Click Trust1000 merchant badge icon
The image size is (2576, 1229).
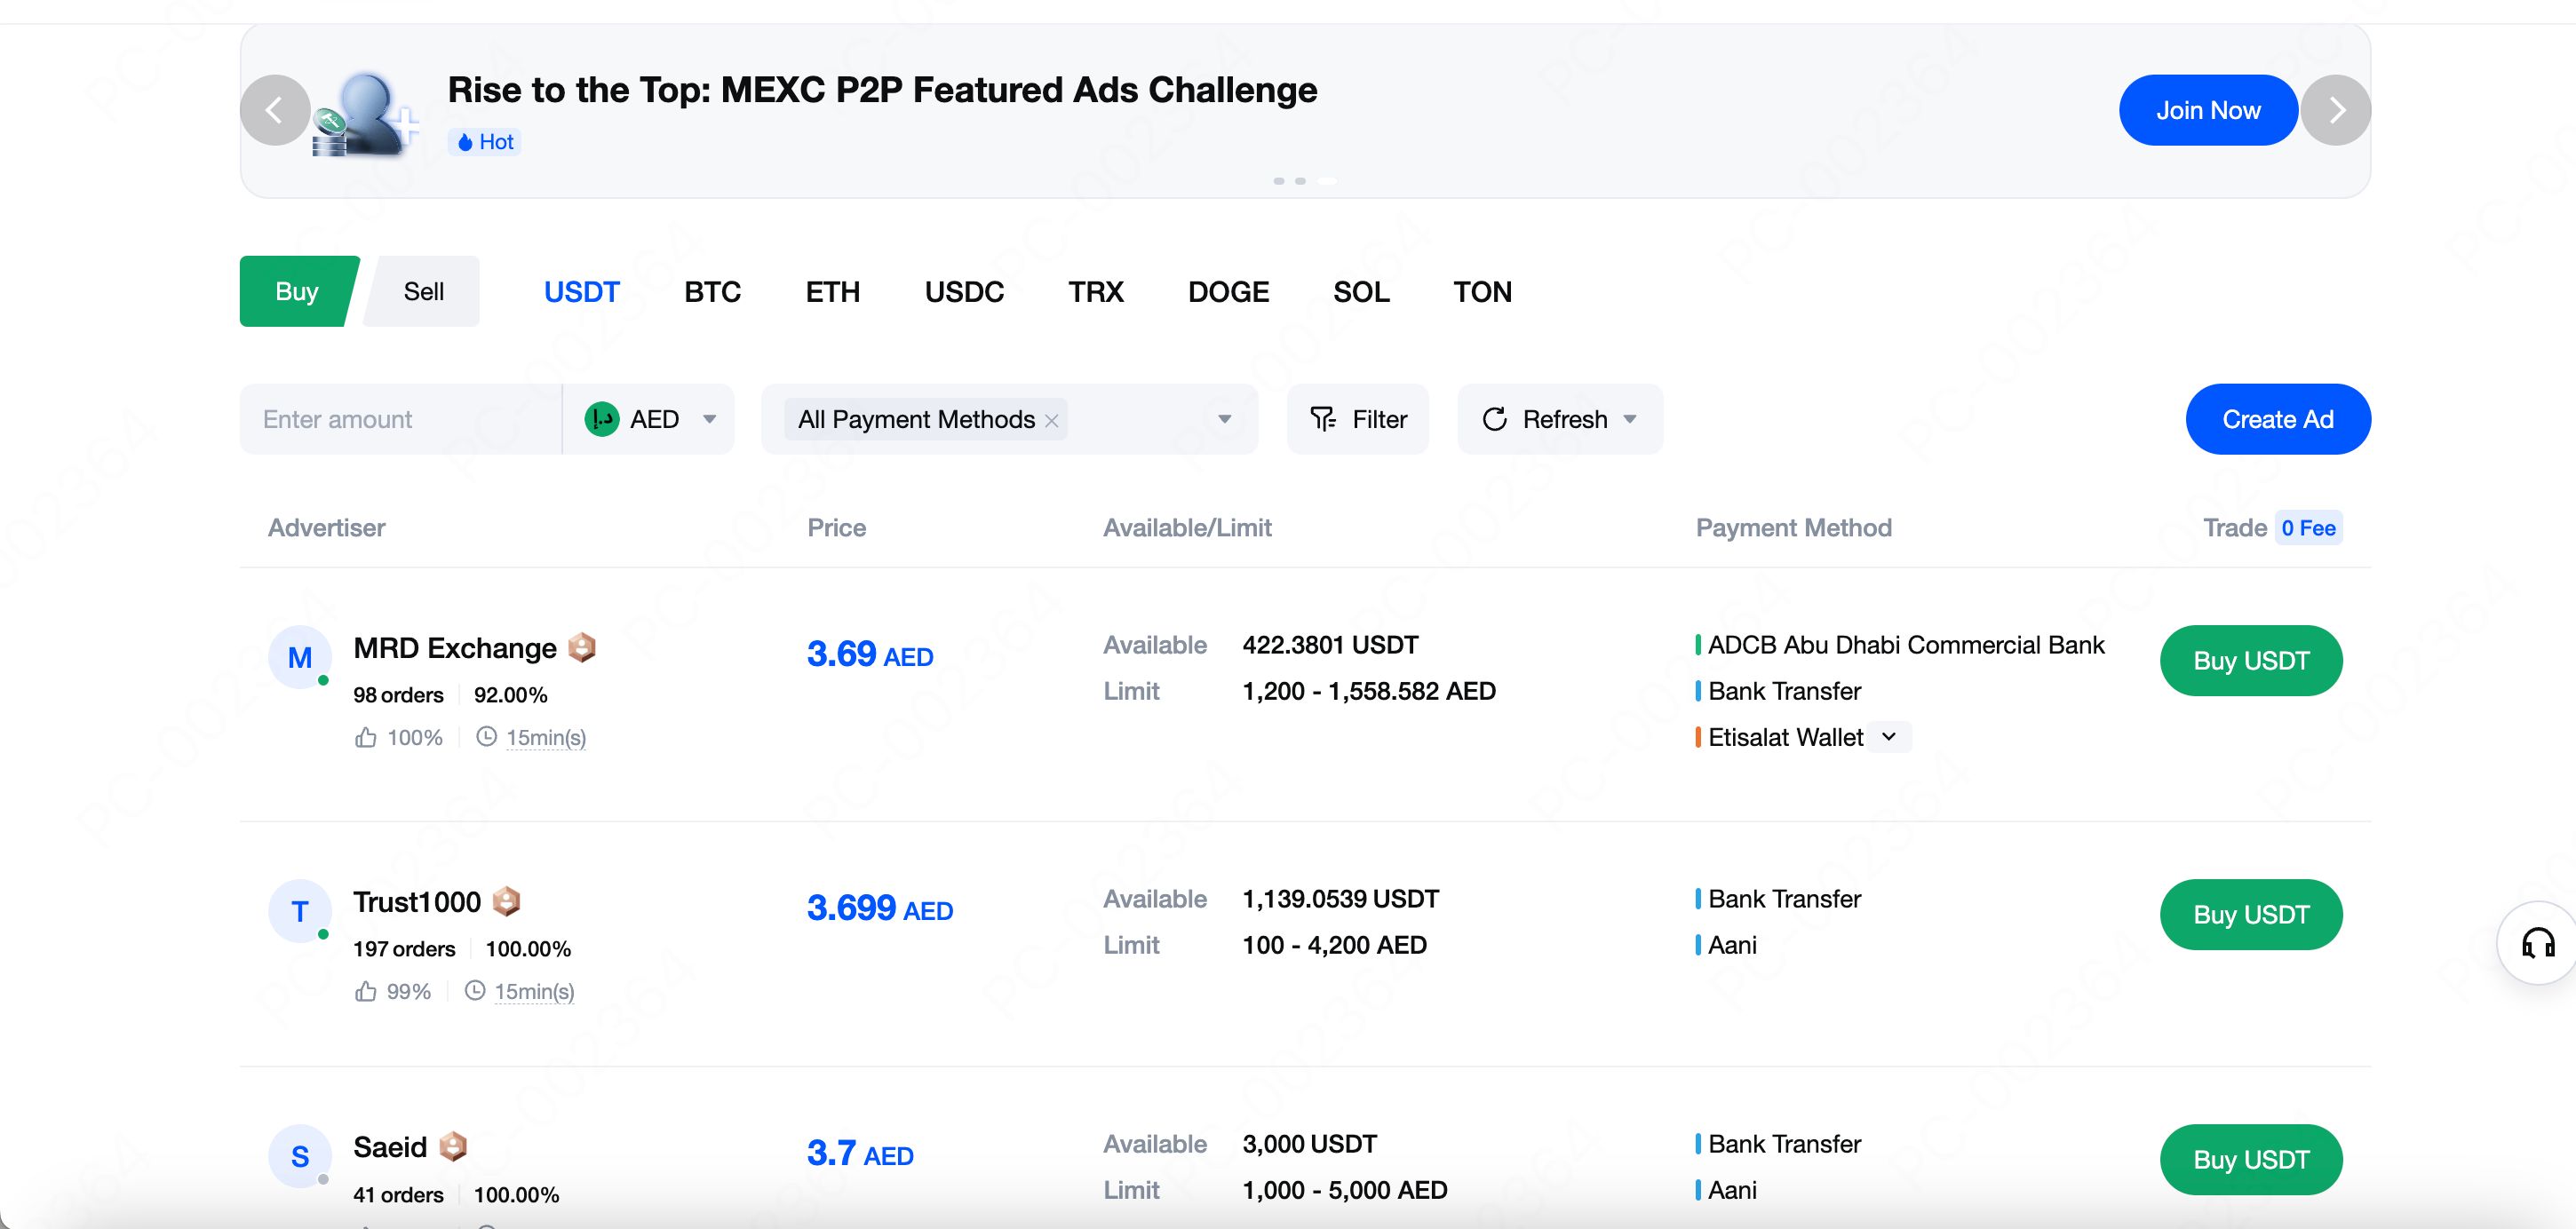coord(507,902)
